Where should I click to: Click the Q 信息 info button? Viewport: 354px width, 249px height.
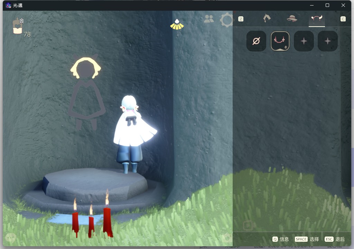pos(280,239)
